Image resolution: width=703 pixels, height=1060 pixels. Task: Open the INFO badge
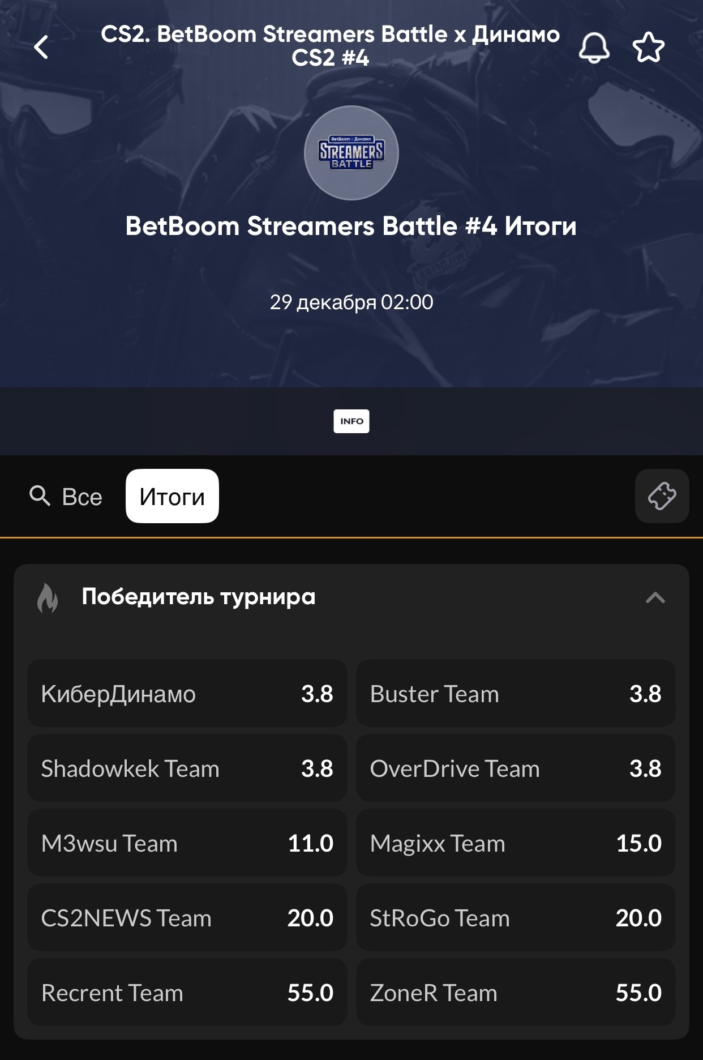pos(351,421)
